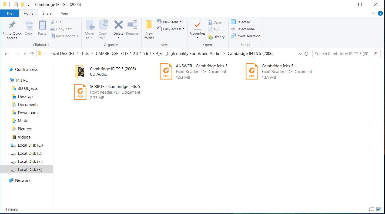This screenshot has height=214, width=385.
Task: Open the Recent locations dropdown arrow
Action: coord(25,54)
